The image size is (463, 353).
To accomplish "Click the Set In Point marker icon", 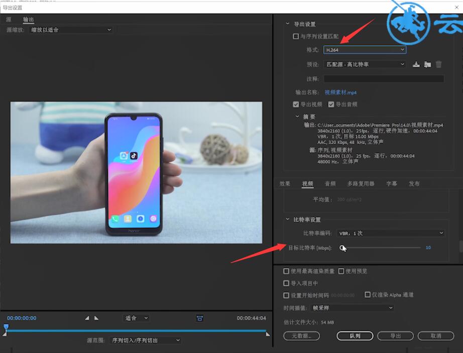I will coord(87,318).
